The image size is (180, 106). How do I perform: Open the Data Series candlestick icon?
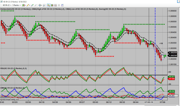tap(52, 5)
